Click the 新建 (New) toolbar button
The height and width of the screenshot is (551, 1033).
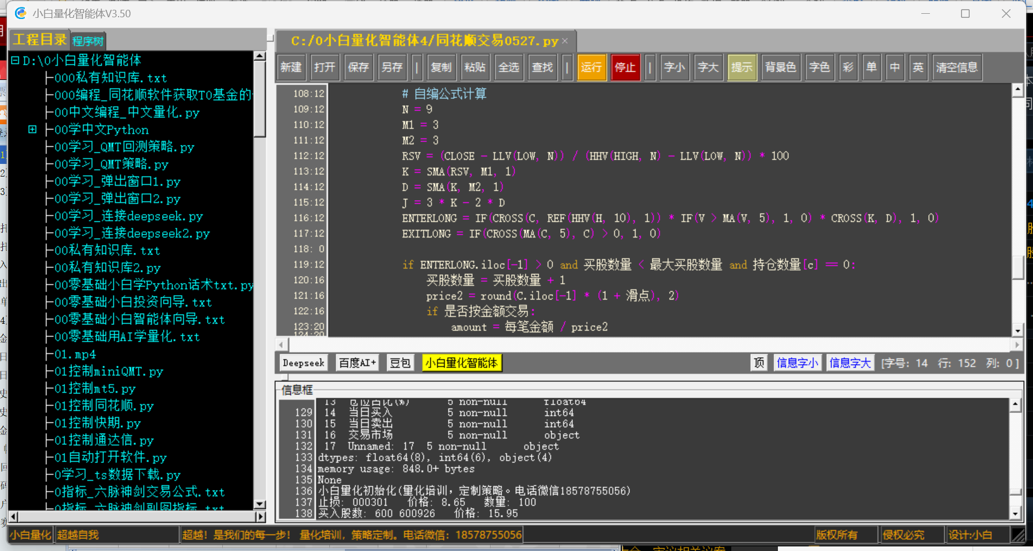click(291, 67)
